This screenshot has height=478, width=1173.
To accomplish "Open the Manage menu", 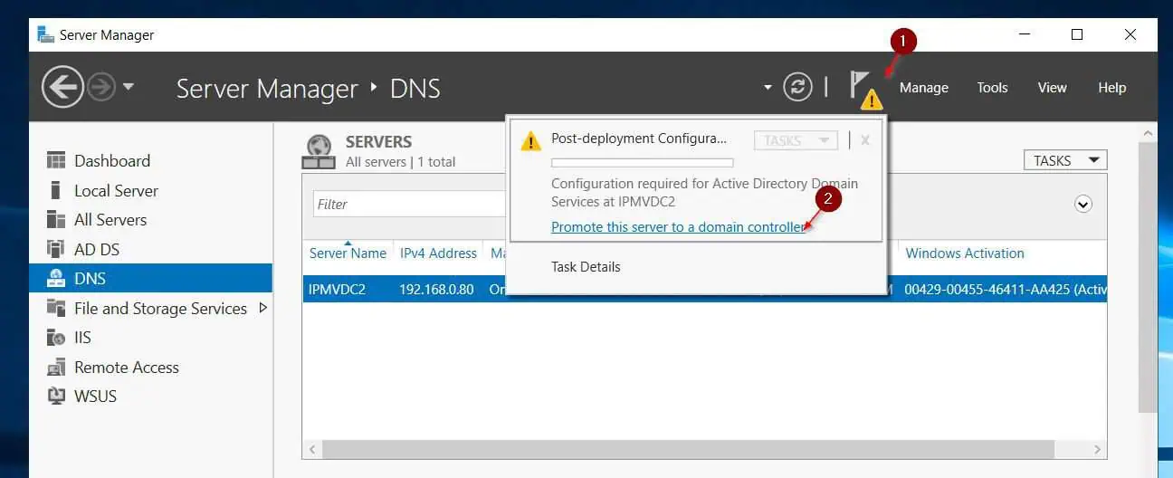I will point(923,88).
